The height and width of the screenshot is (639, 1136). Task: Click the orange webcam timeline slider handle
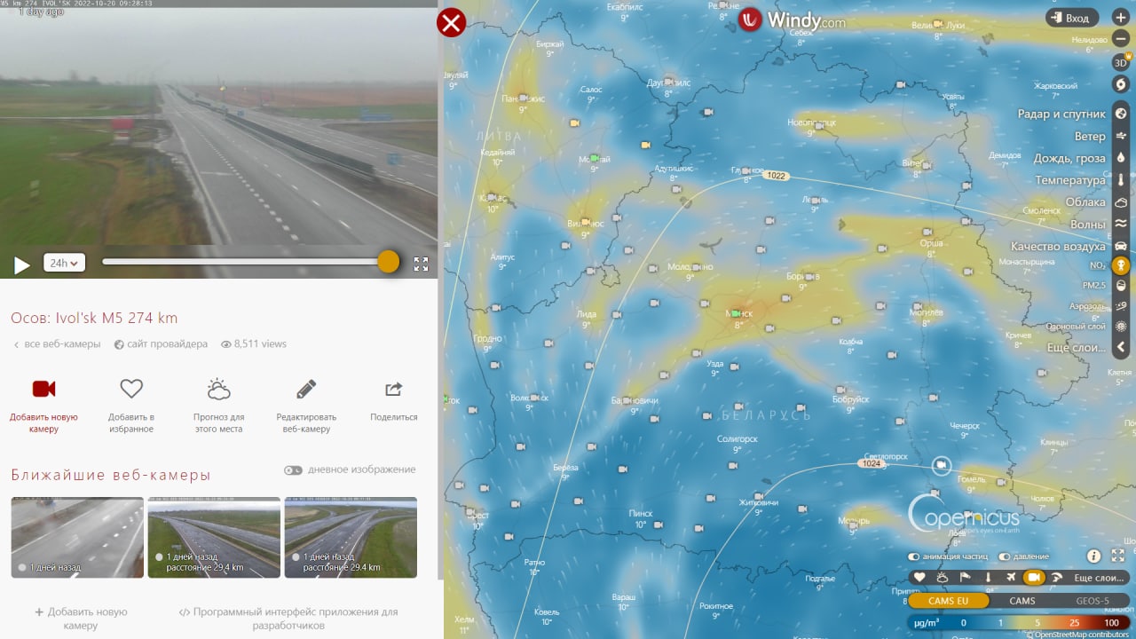coord(389,261)
